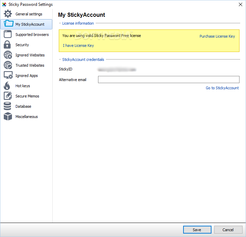This screenshot has height=237, width=246.
Task: Click the Security padlock icon
Action: pyautogui.click(x=7, y=44)
